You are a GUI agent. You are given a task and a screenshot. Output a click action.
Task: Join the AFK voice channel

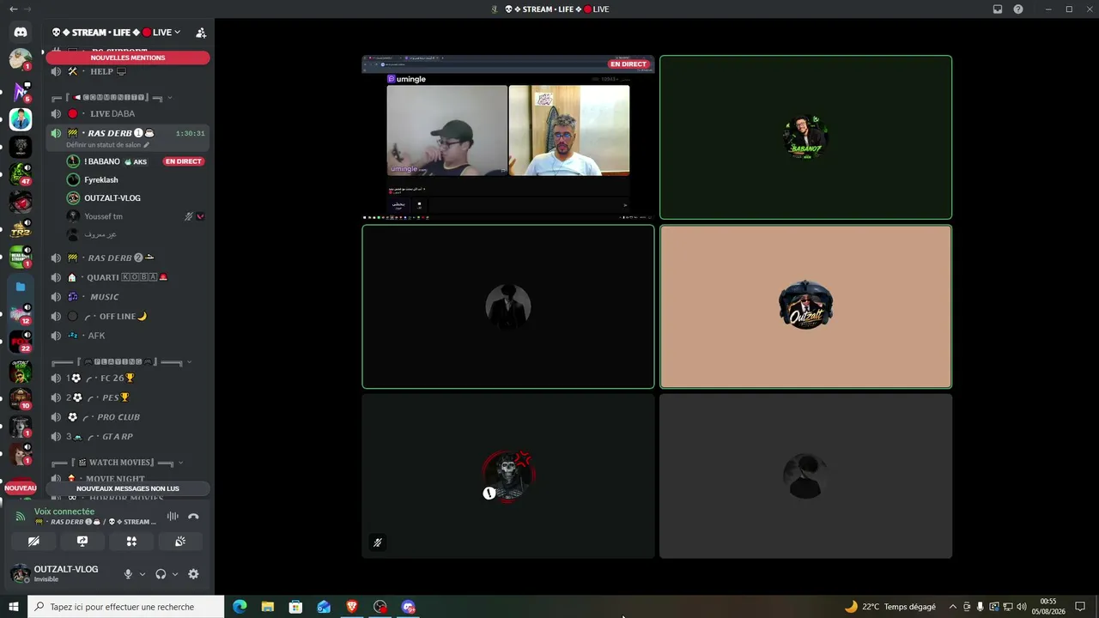(128, 336)
